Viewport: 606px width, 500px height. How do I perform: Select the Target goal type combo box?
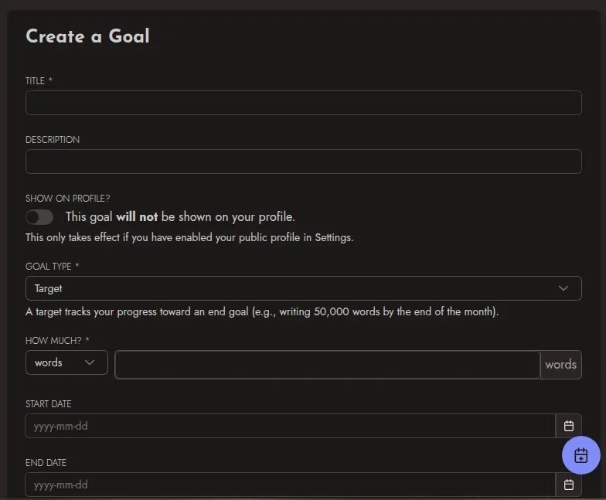click(x=303, y=288)
